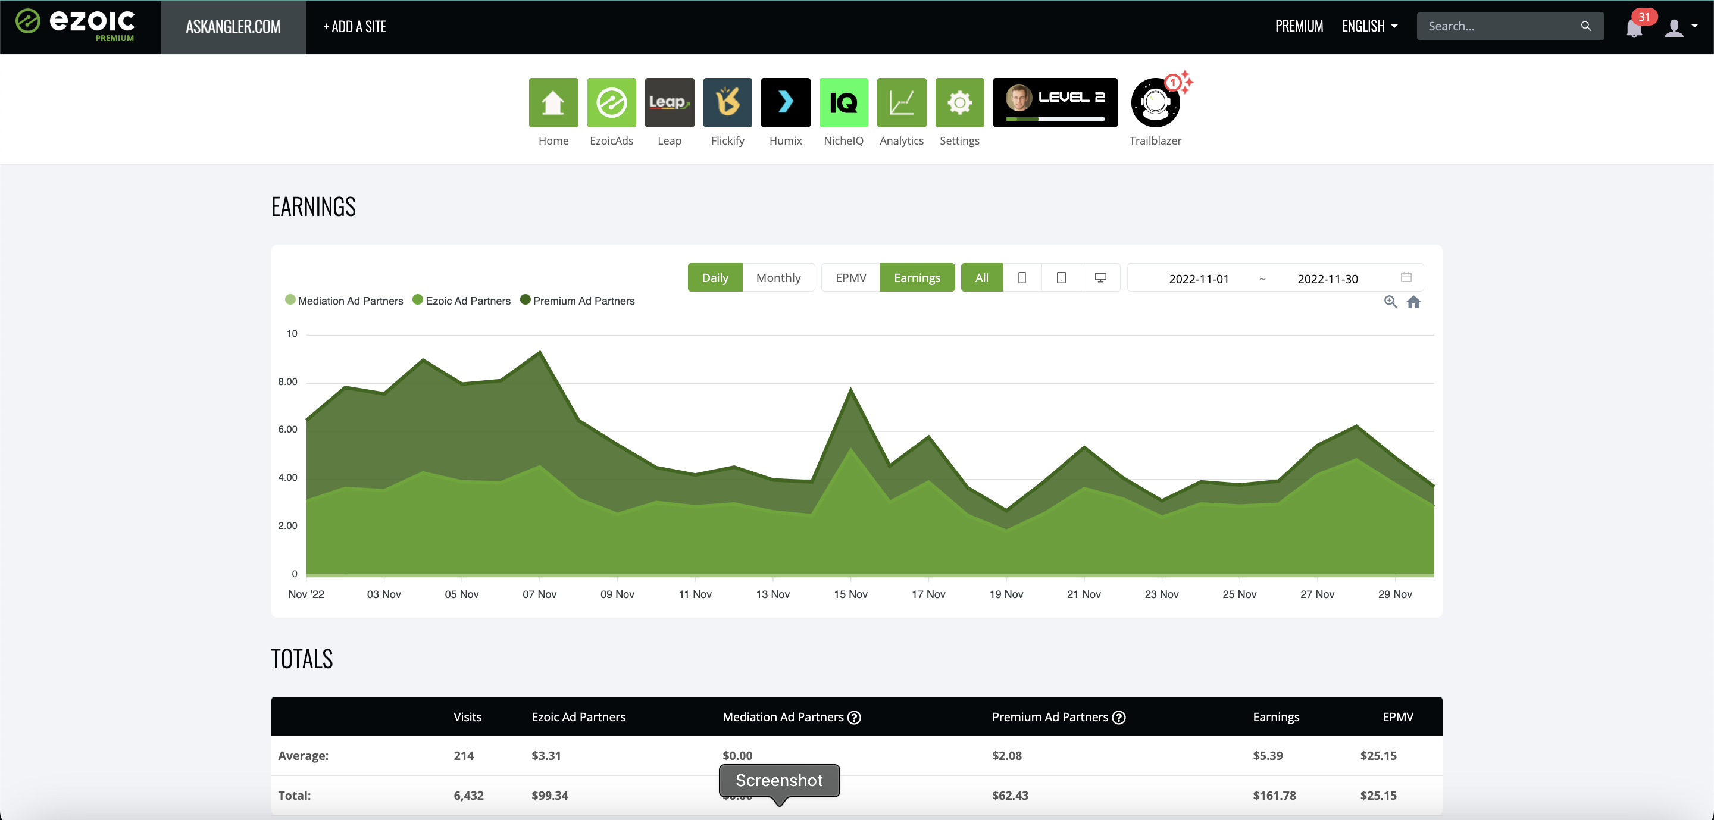Open the Trailblazer astronaut icon
Viewport: 1714px width, 820px height.
pos(1156,102)
